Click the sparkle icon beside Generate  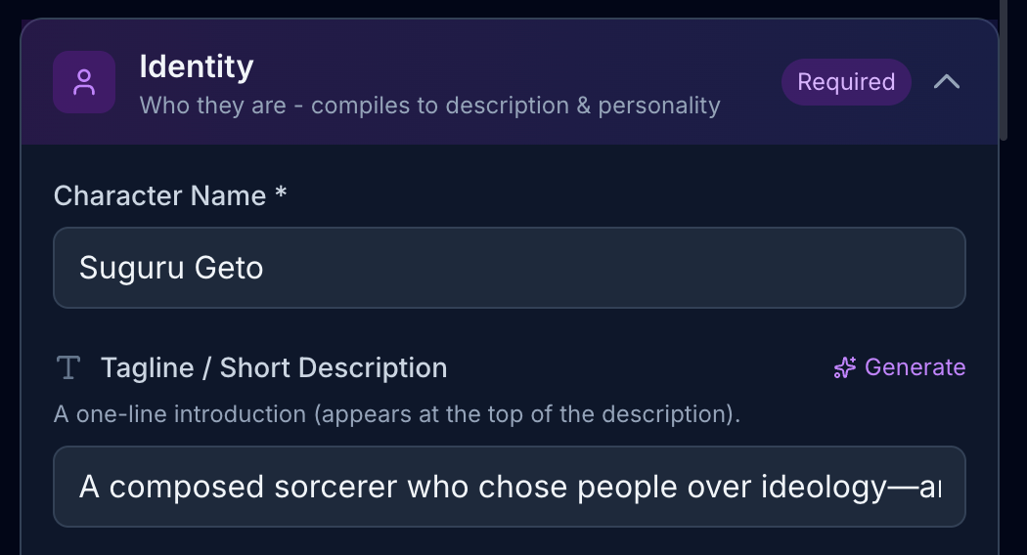(x=845, y=367)
